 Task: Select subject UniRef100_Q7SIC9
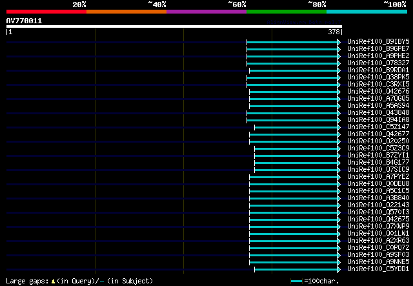378,170
